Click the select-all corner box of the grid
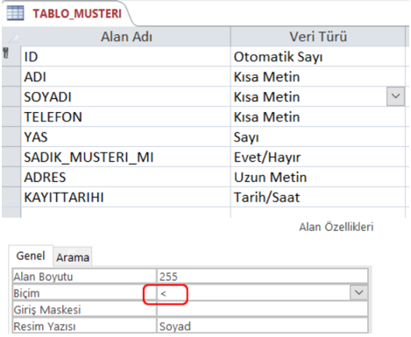Screen dimensions: 411x337 11,37
